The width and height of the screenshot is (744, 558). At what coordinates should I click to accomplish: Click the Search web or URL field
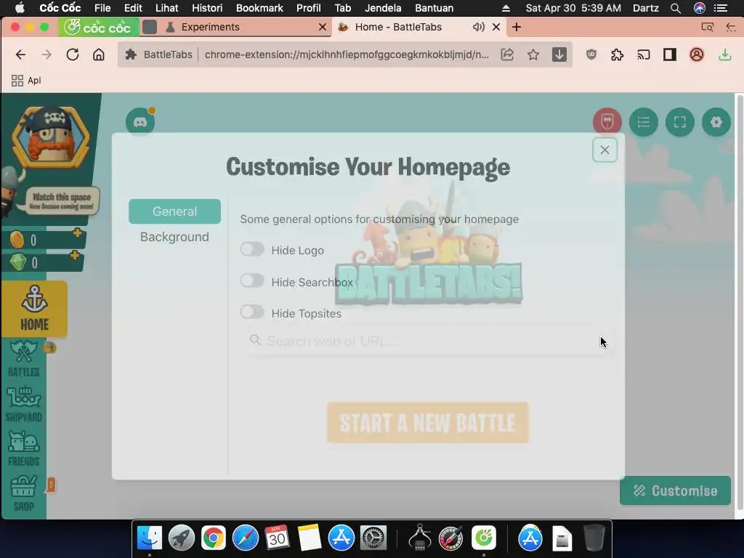[427, 340]
